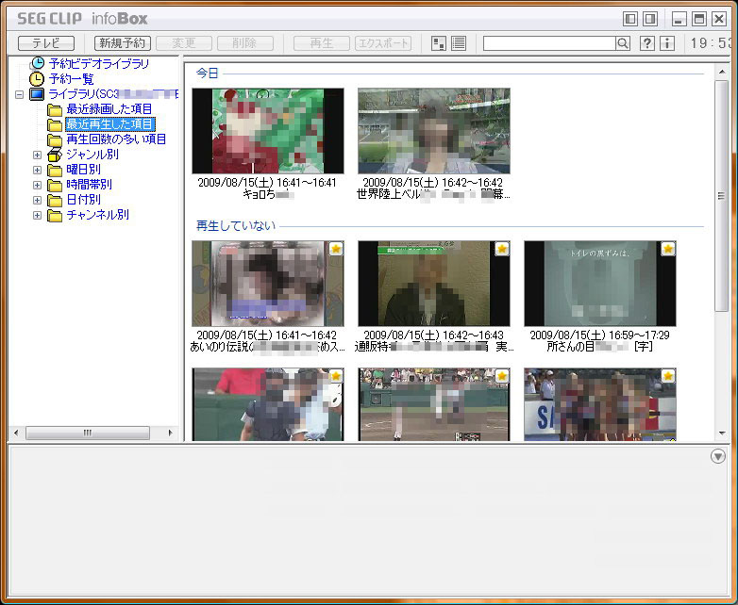
Task: Open the info icon in toolbar
Action: coord(667,43)
